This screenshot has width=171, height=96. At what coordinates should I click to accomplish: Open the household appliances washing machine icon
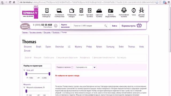pos(90,11)
